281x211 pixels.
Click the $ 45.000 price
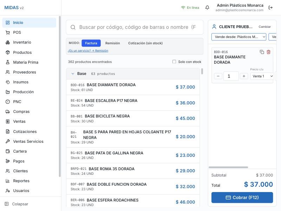coord(185,119)
